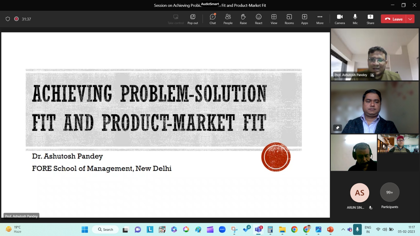This screenshot has width=420, height=236.
Task: Select Prof. Ashutosh Pandey's video tile
Action: pyautogui.click(x=375, y=54)
